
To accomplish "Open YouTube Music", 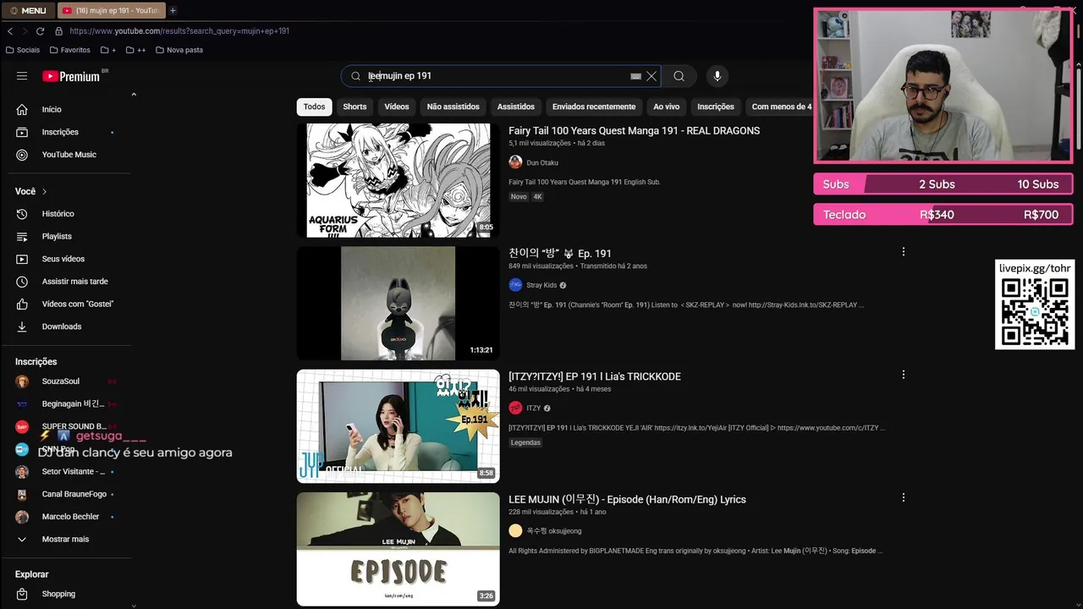I will [x=68, y=155].
